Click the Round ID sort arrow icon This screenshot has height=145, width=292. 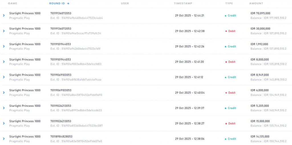[68, 3]
